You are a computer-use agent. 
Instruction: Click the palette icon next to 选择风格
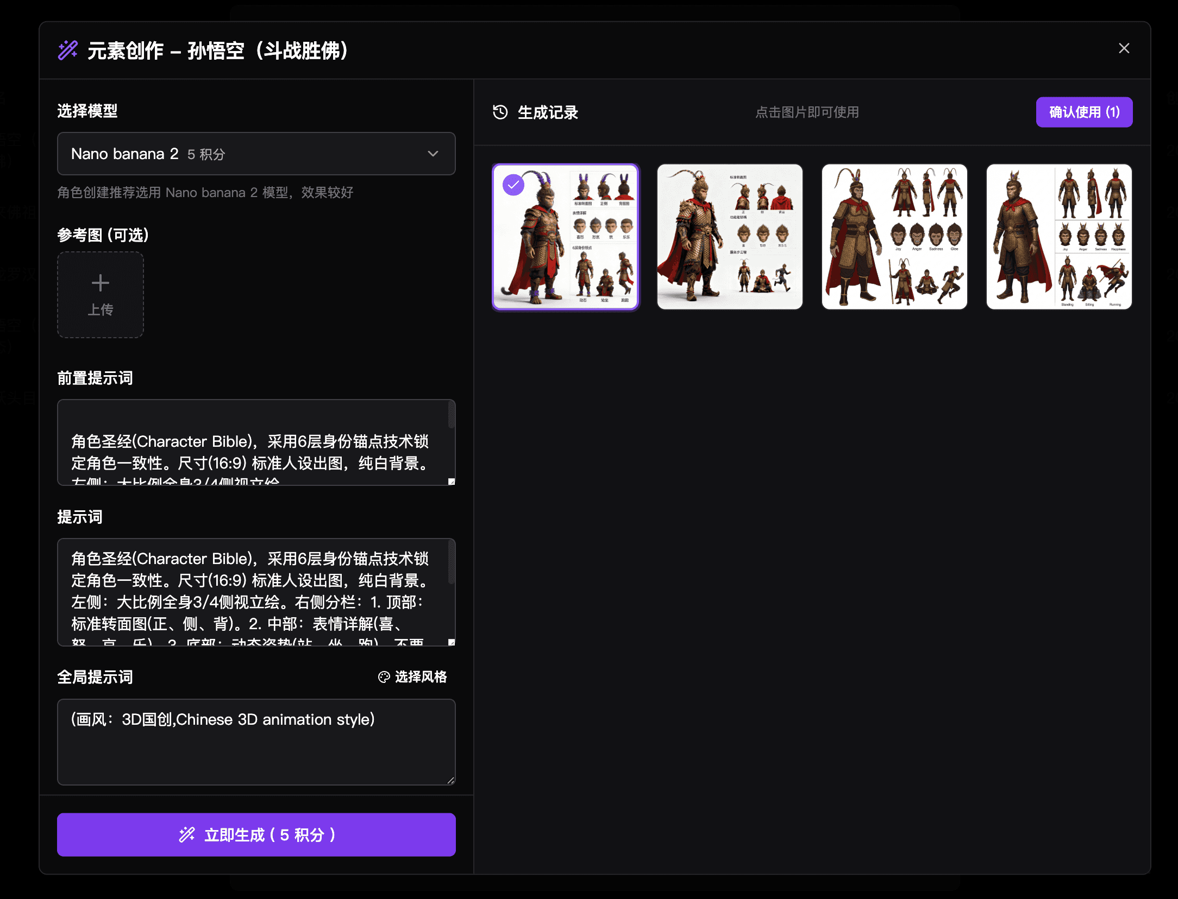(384, 677)
